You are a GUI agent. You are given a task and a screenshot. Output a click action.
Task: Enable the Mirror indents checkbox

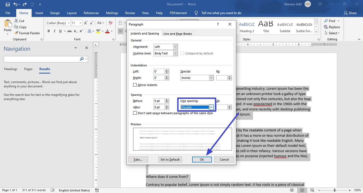coord(135,85)
